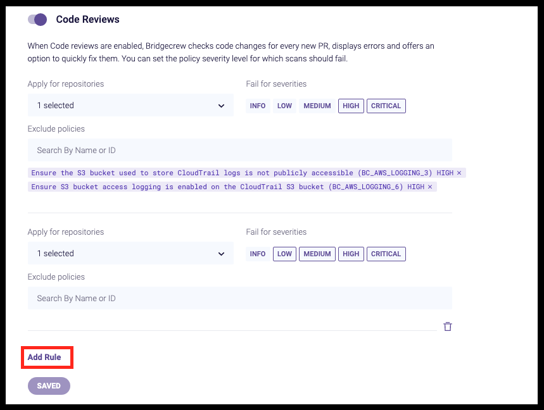Open first rule's repositories dropdown
Screen dimensions: 544x410
pos(130,106)
